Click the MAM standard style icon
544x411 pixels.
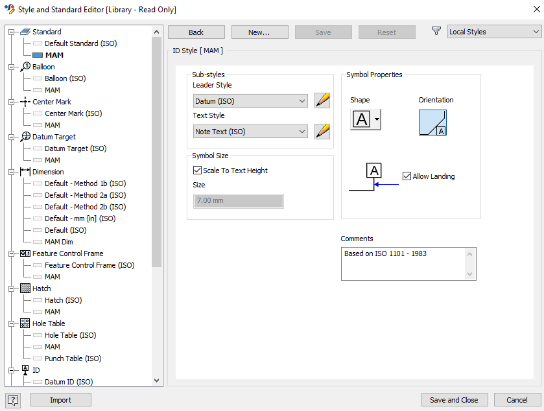point(38,55)
